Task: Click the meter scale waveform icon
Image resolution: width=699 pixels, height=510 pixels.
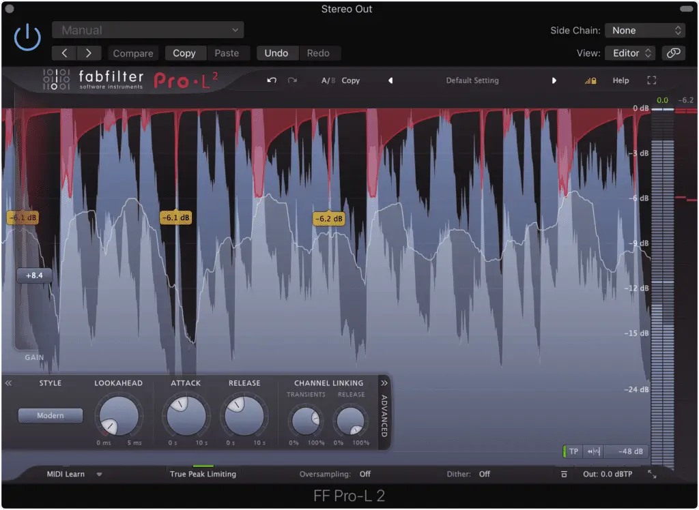Action: 593,451
